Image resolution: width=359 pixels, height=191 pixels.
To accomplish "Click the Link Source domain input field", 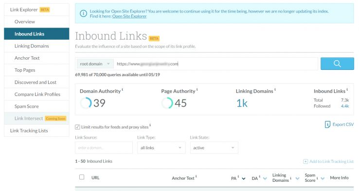I will (104, 148).
